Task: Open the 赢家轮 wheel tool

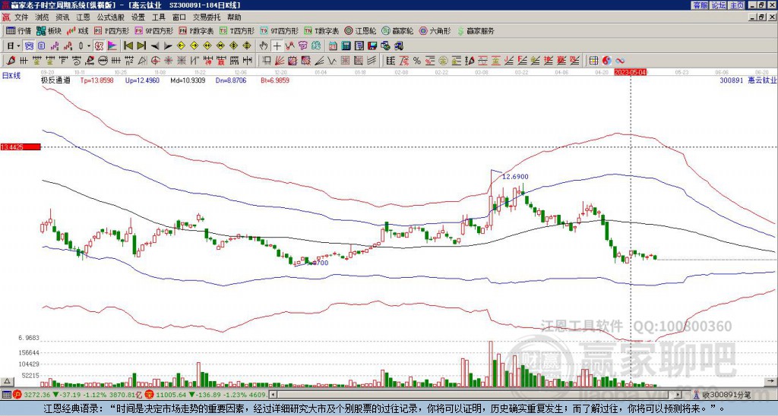Action: 397,30
